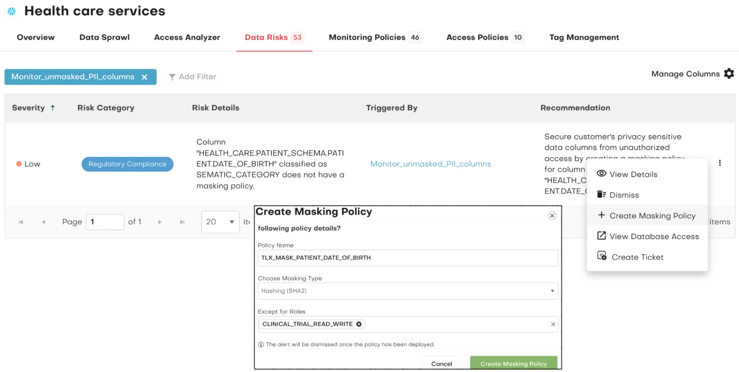
Task: Remove the CLINICAL_TRIAL_READ_WRITE role tag
Action: (x=359, y=324)
